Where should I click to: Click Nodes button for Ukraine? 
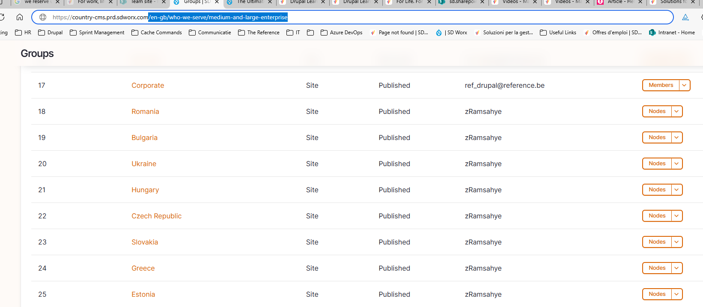point(657,164)
